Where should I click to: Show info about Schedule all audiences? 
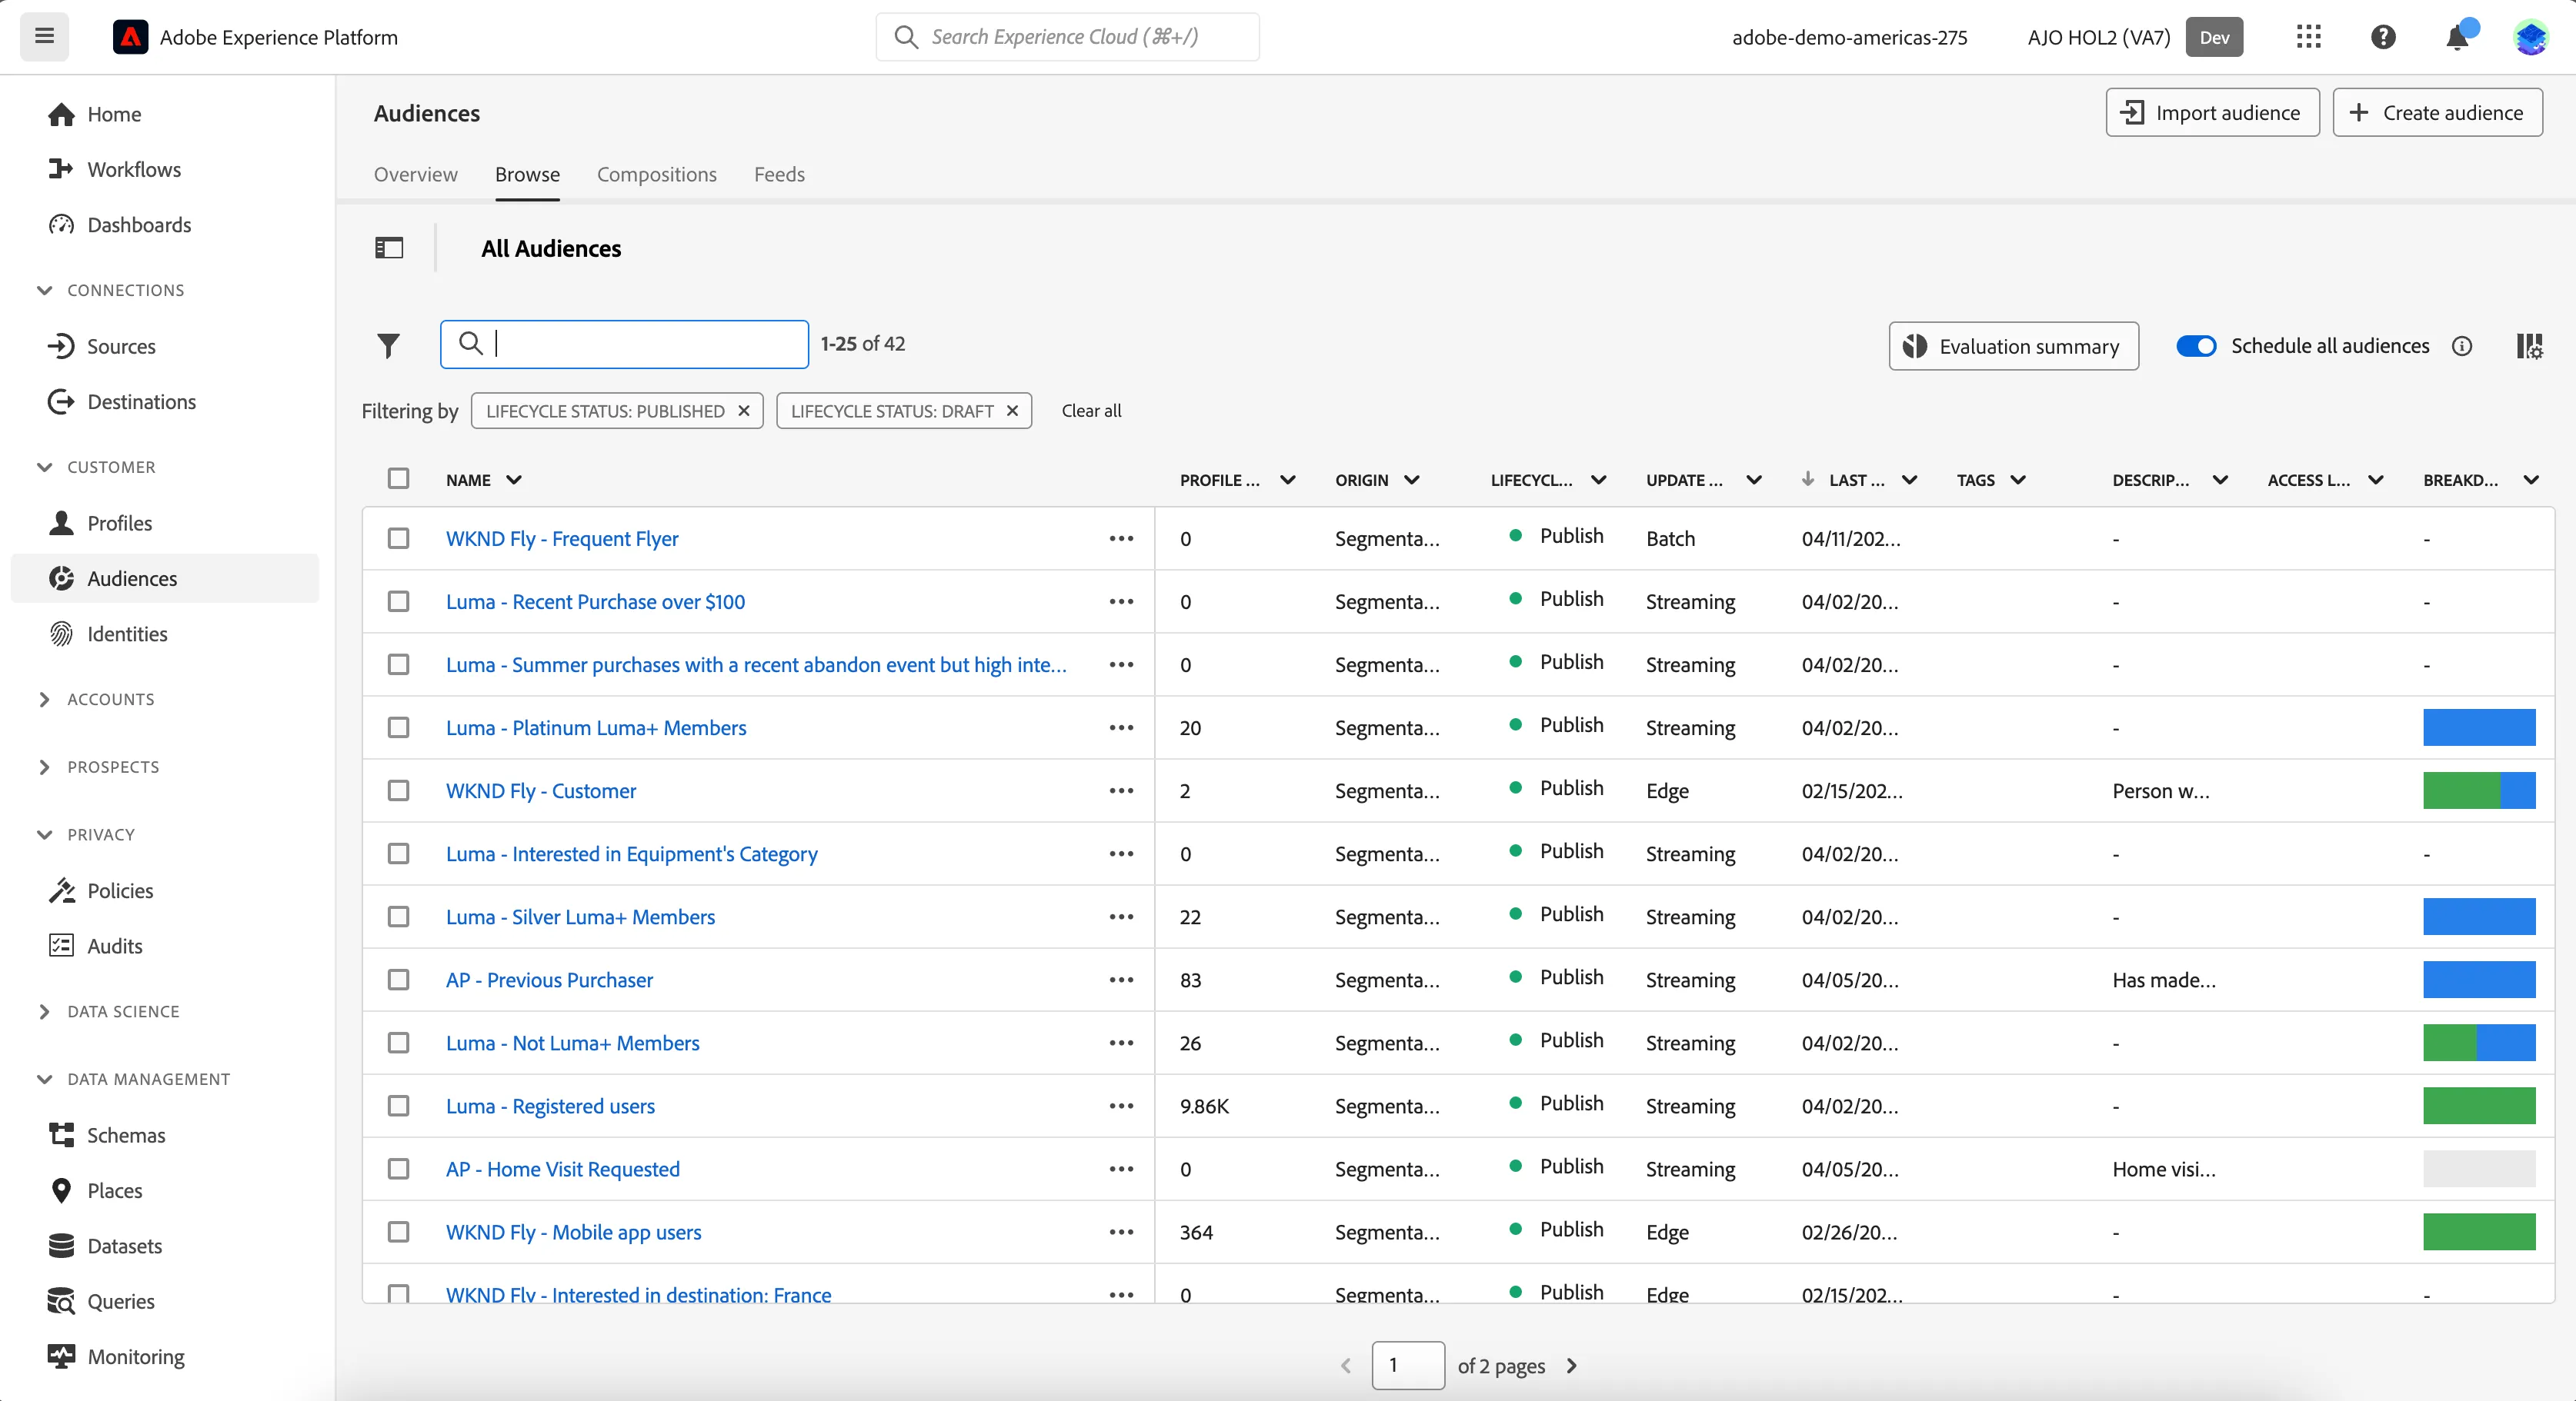(2461, 346)
